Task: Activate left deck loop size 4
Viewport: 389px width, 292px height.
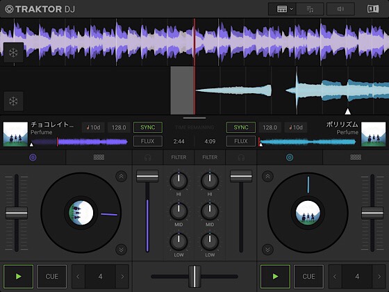Action: pyautogui.click(x=100, y=277)
